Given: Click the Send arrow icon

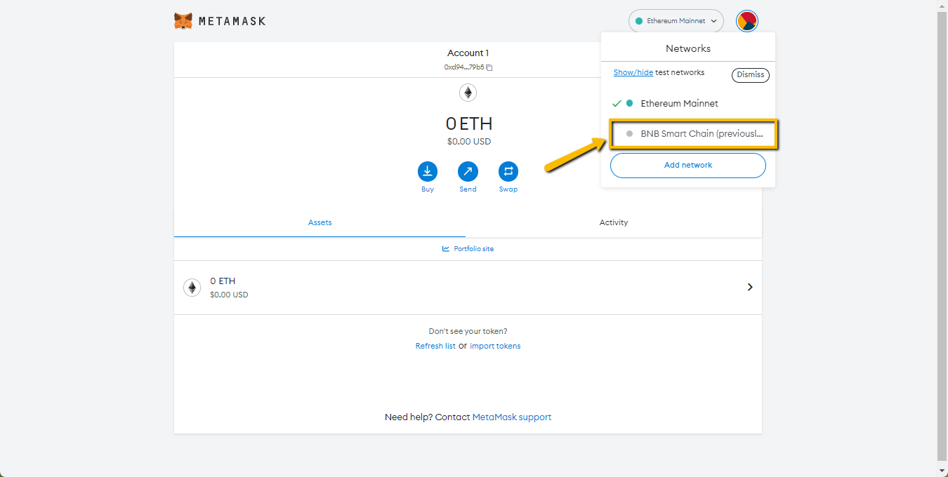Looking at the screenshot, I should point(468,171).
